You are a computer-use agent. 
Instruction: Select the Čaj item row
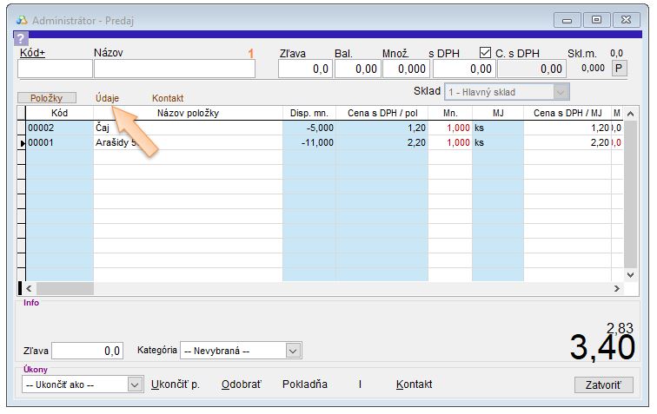(187, 128)
